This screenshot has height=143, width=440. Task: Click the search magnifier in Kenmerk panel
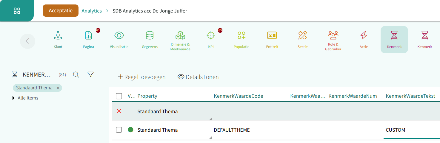76,75
